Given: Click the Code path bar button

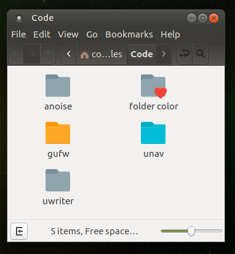Looking at the screenshot, I should [x=141, y=54].
